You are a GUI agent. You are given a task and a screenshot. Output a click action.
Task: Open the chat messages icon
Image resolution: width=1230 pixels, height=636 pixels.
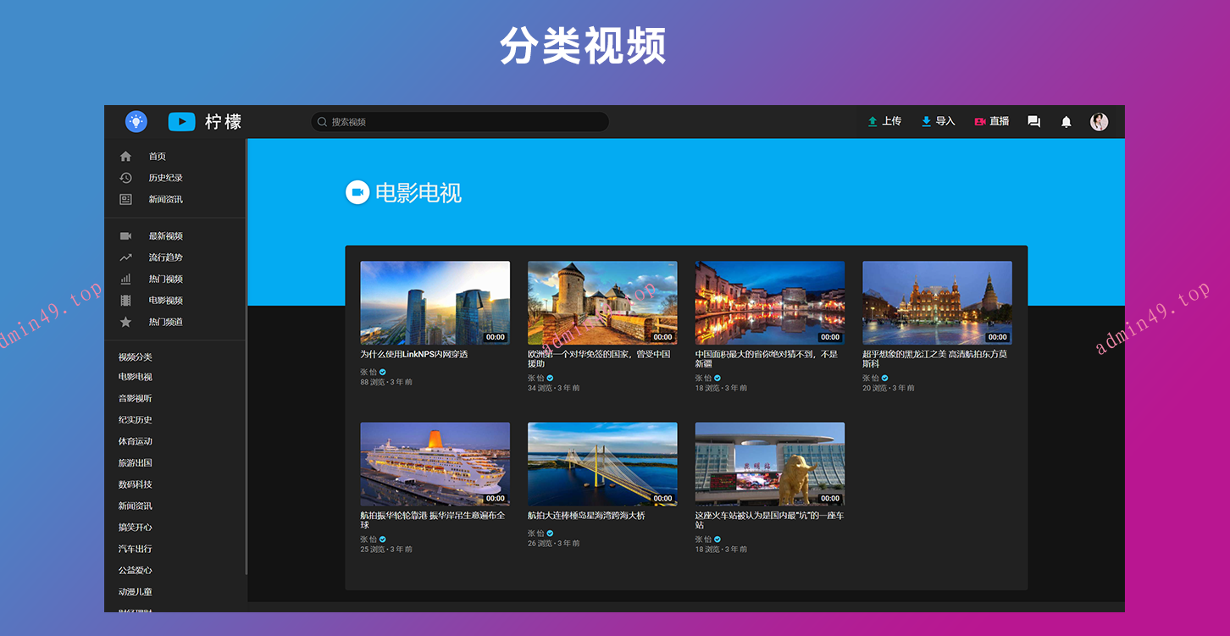[x=1033, y=122]
